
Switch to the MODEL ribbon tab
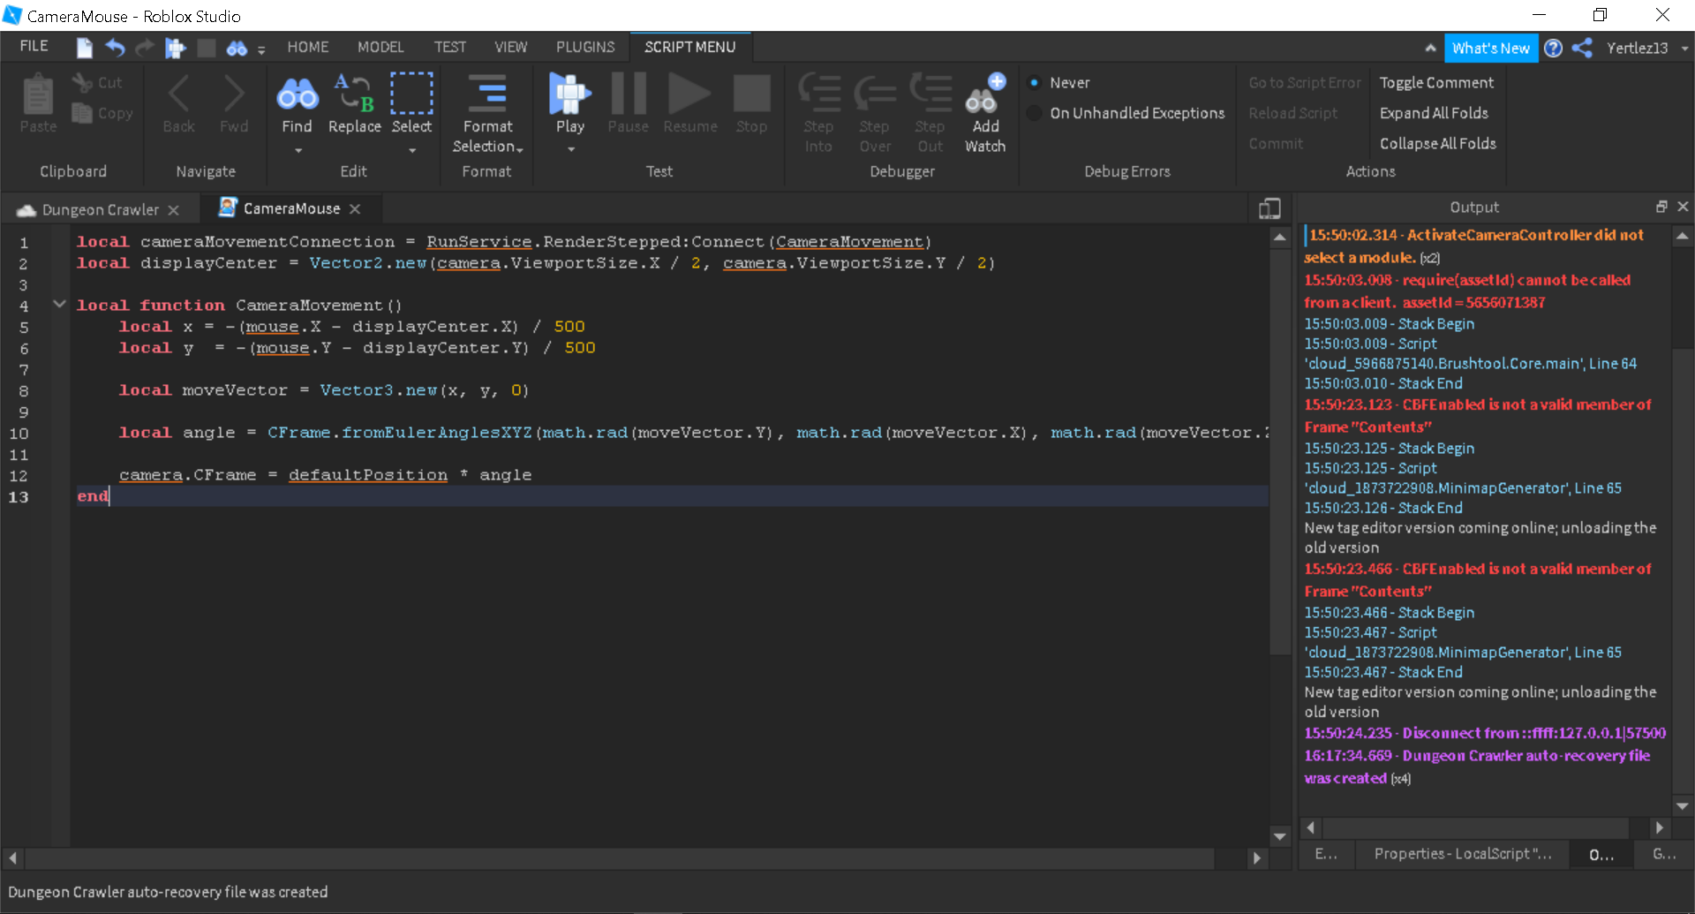coord(380,47)
